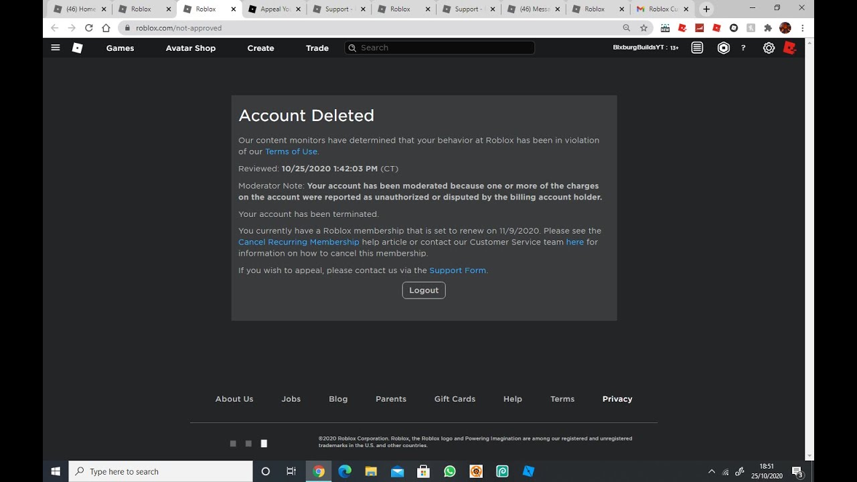The width and height of the screenshot is (857, 482).
Task: Open the taskbar app next to WhatsApp
Action: (476, 471)
